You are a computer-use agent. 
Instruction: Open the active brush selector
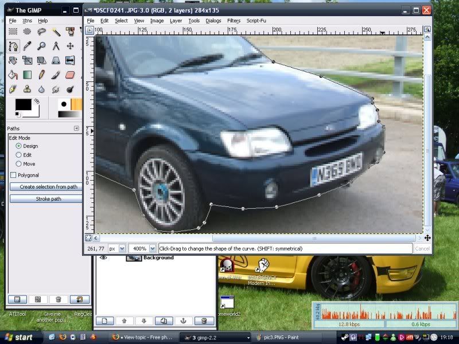(x=64, y=104)
